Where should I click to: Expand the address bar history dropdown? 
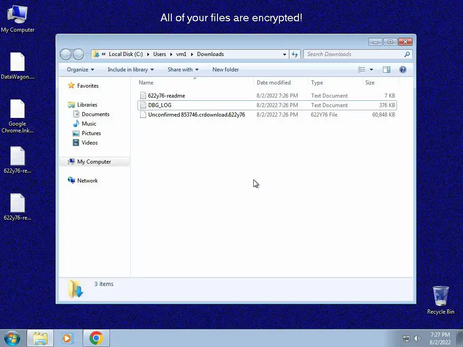tap(284, 54)
